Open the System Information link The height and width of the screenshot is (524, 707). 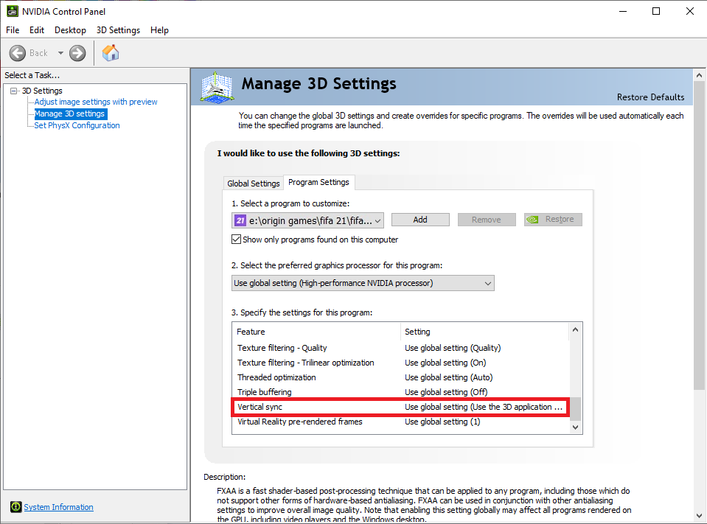pos(59,507)
